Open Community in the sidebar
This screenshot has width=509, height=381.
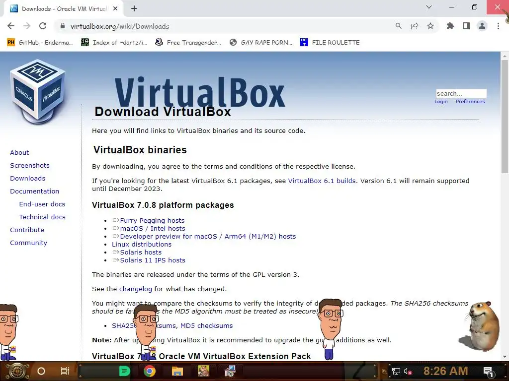coord(28,243)
